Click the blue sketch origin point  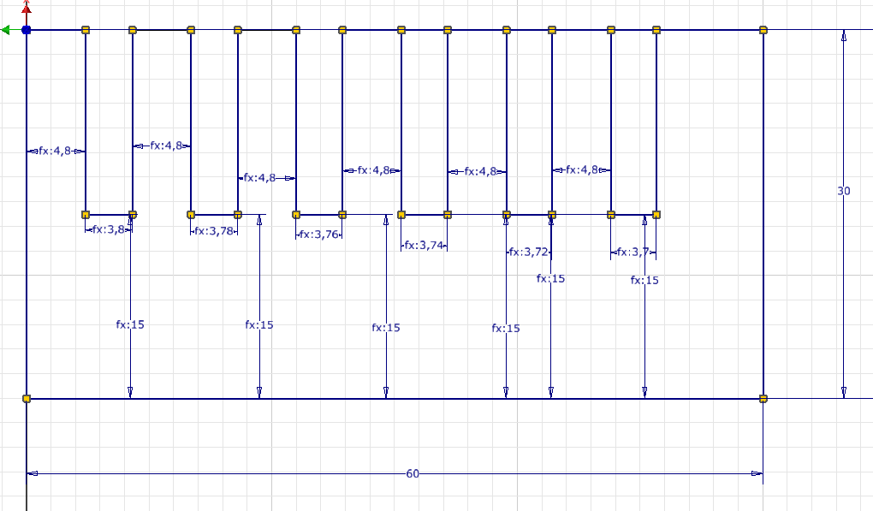27,29
